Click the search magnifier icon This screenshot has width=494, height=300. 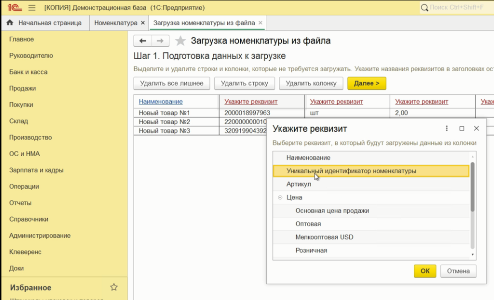point(425,8)
